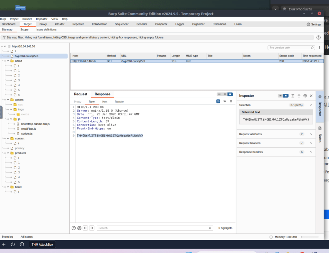Open the Notes side tab
Viewport: 329px width, 253px height.
click(320, 135)
